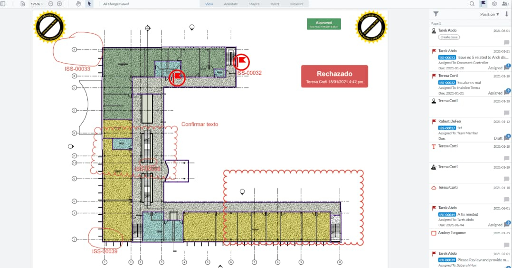Open the search magnifier icon
This screenshot has height=268, width=512.
[472, 4]
